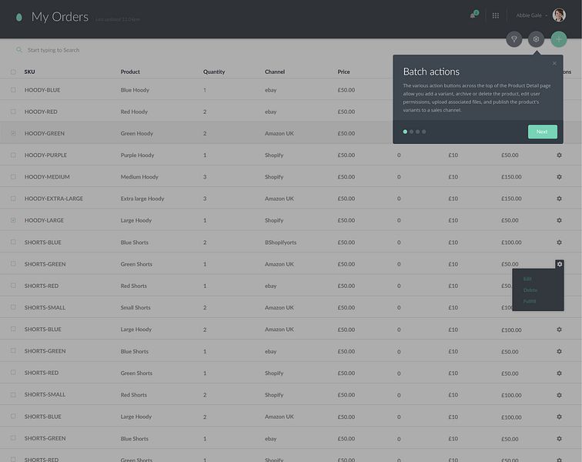Click the quantity 3 in HOODY-MEDIUM row

205,177
